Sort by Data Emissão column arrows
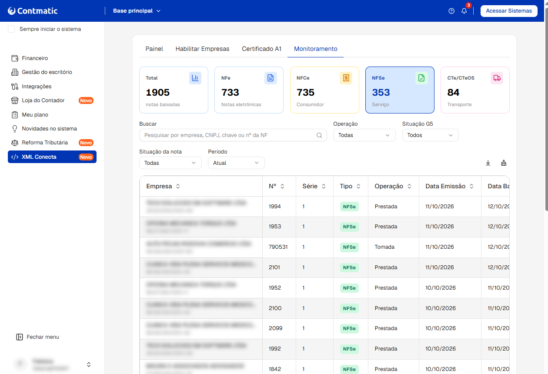The image size is (548, 374). click(471, 186)
